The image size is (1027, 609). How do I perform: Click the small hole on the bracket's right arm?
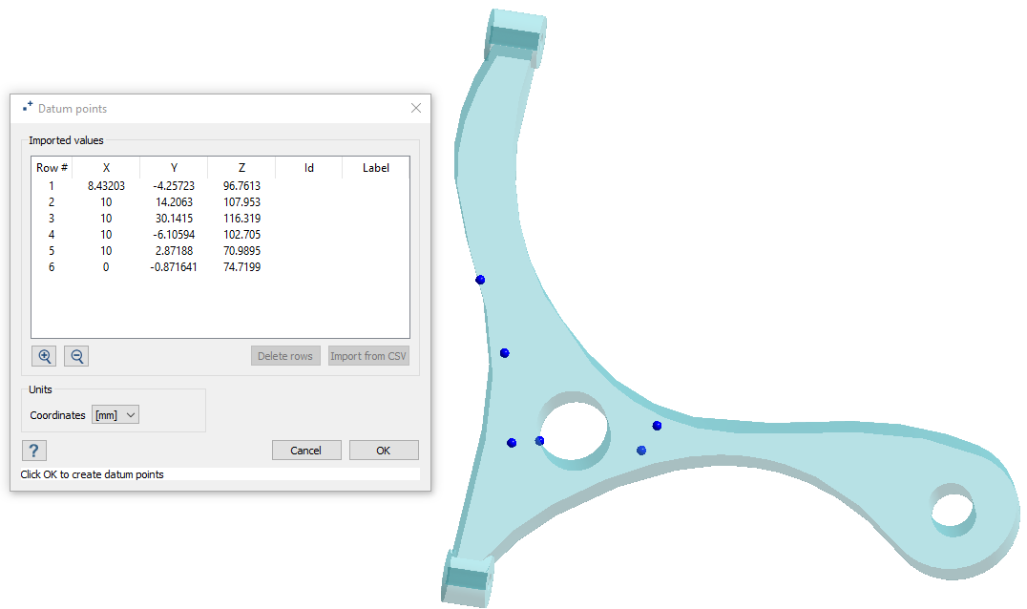[x=953, y=510]
